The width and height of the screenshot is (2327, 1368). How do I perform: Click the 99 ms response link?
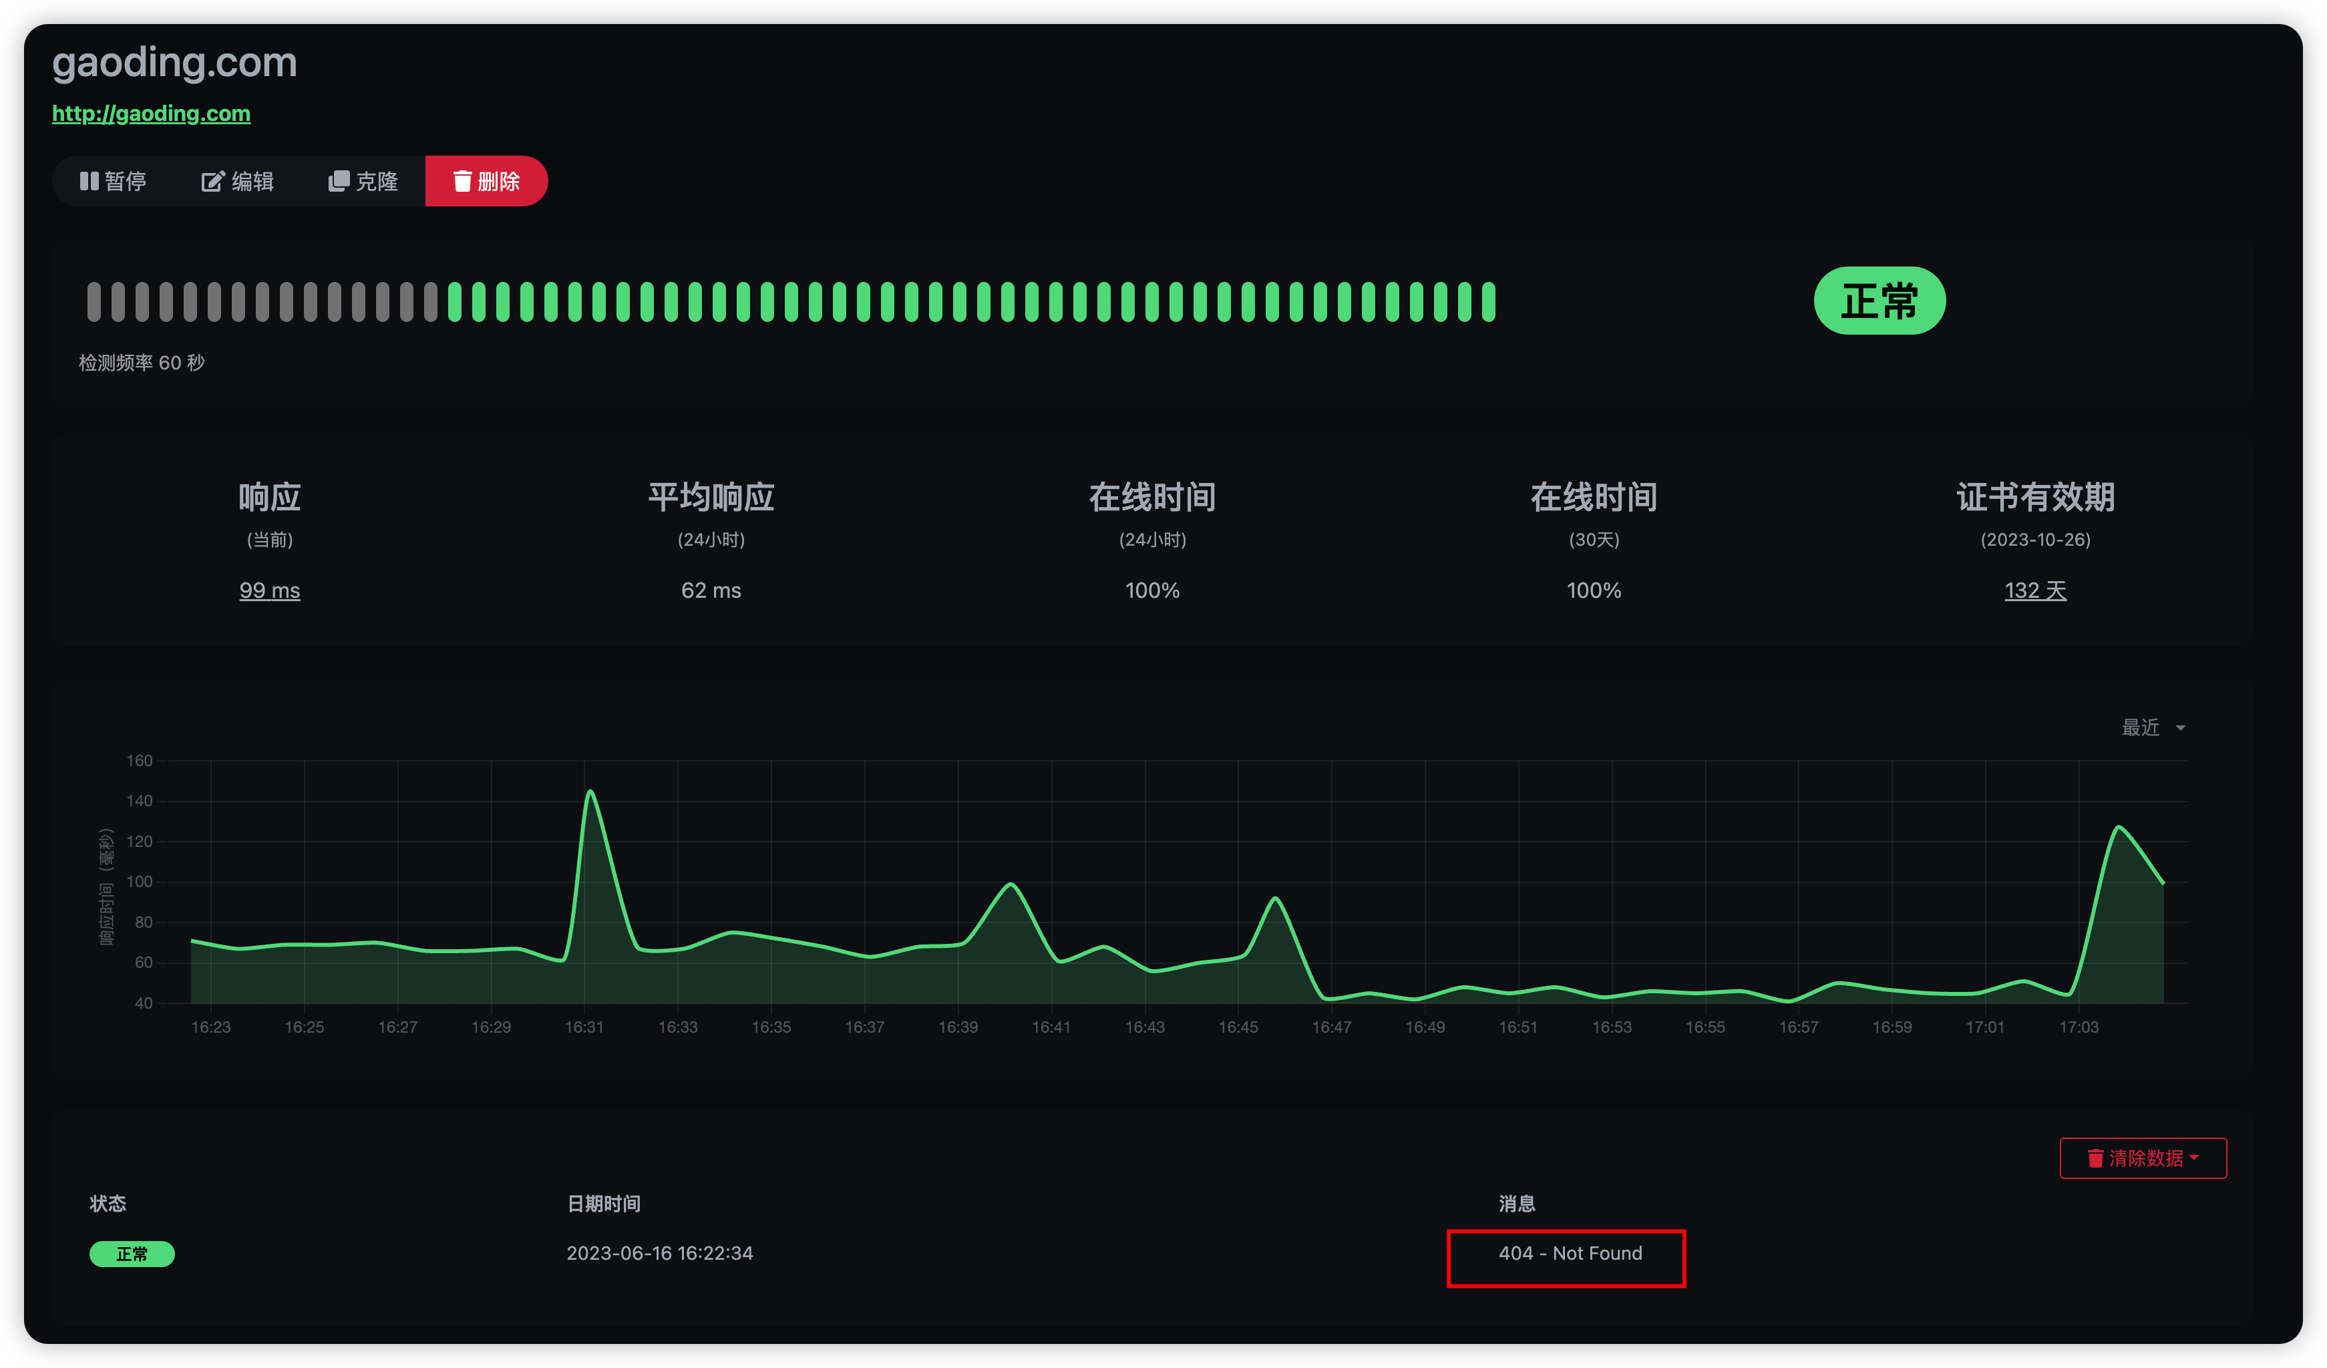268,590
